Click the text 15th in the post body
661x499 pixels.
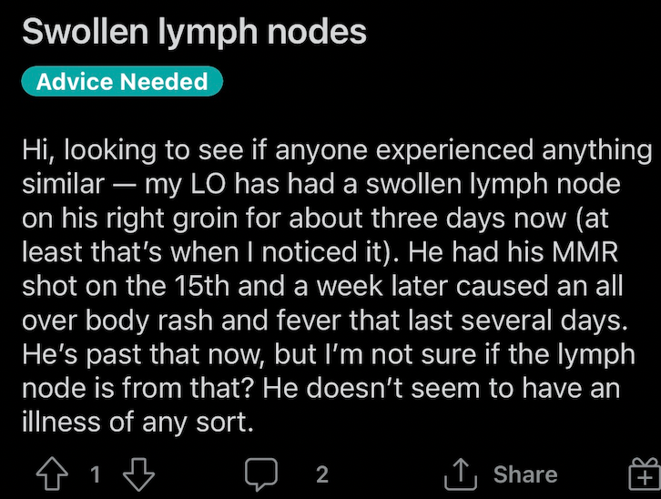(x=202, y=286)
